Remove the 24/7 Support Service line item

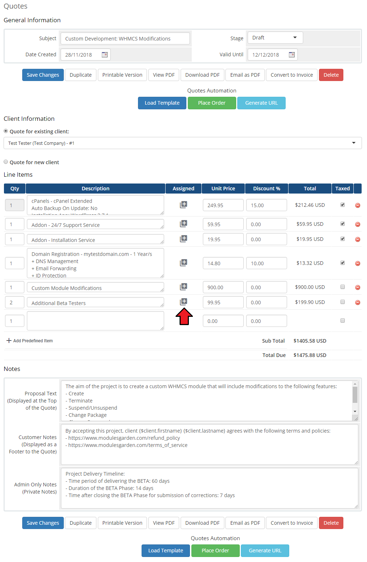[358, 224]
